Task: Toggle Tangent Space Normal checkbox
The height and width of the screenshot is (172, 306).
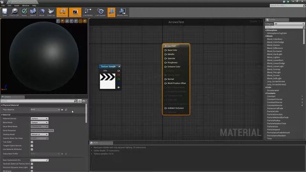Action: point(32,146)
